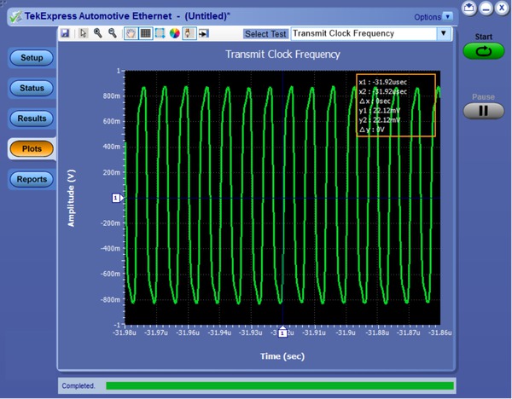Select the arrow pointer tool
Image resolution: width=512 pixels, height=399 pixels.
83,33
